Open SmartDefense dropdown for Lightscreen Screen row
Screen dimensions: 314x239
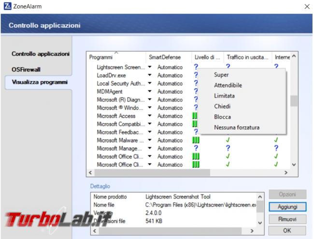tap(150, 67)
